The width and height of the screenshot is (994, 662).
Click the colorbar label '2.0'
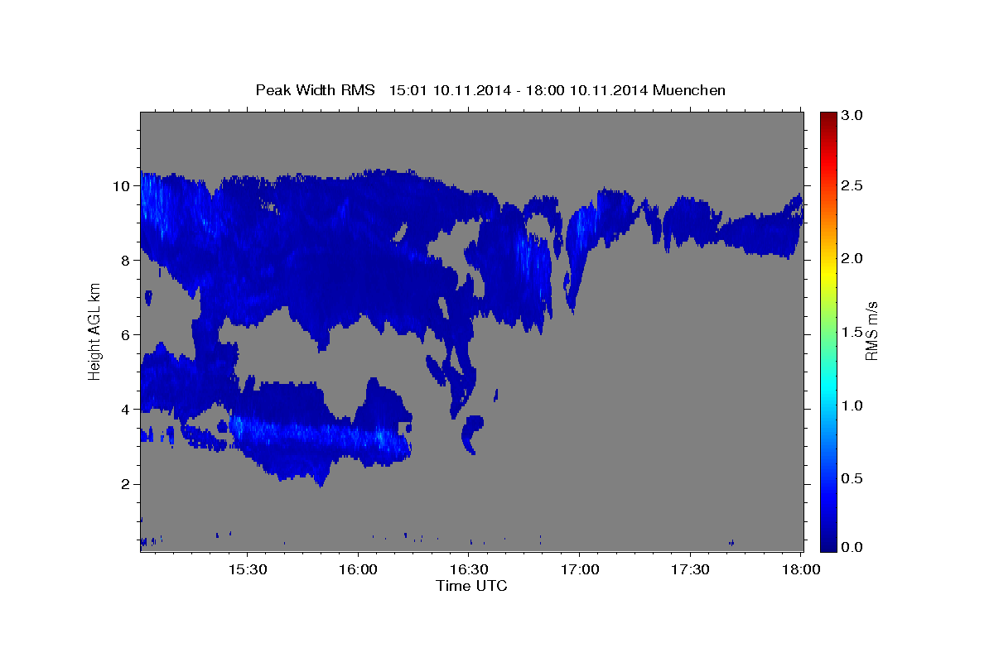point(852,259)
